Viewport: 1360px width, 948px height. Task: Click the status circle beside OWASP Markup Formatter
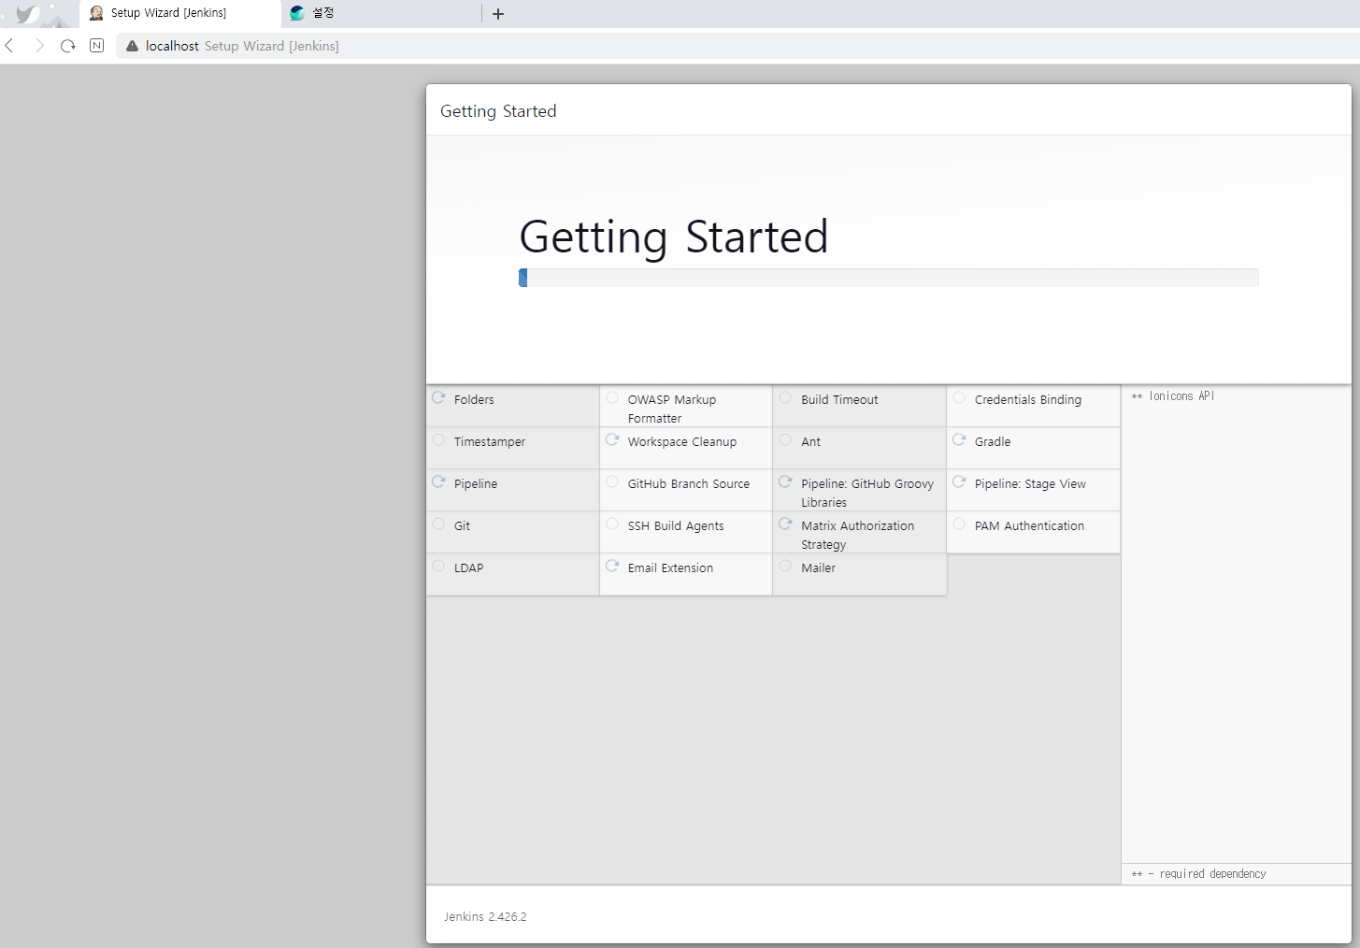(612, 397)
